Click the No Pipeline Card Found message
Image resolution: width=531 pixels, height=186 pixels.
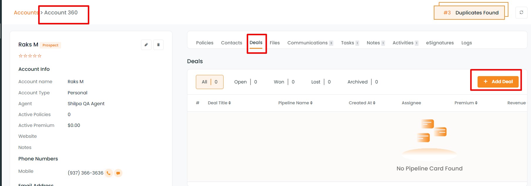pyautogui.click(x=429, y=169)
